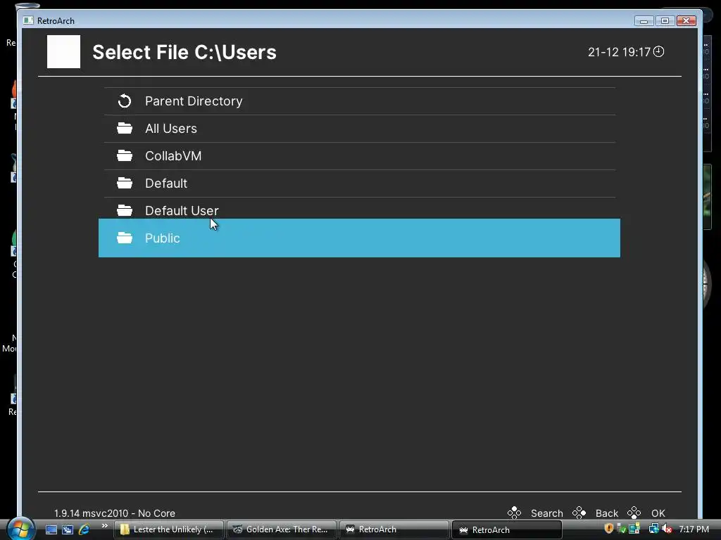Click the white square icon in header
The width and height of the screenshot is (721, 540).
(63, 51)
